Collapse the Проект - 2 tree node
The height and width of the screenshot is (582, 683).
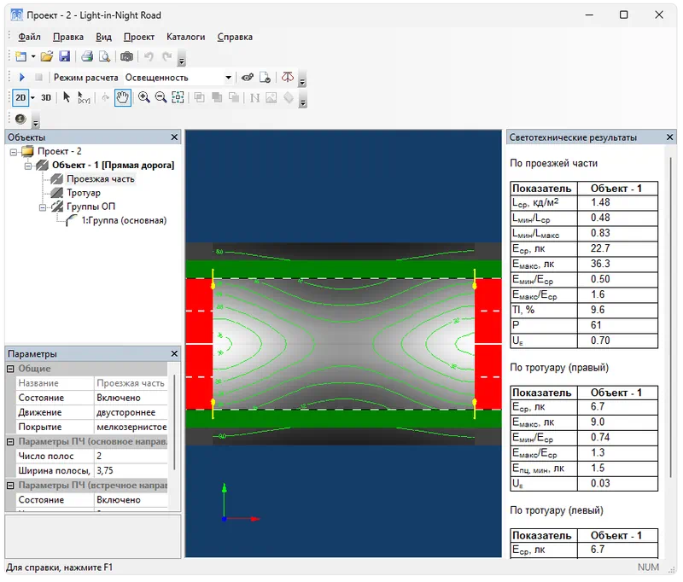(14, 152)
